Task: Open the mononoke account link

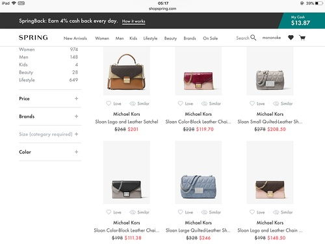Action: click(x=272, y=38)
